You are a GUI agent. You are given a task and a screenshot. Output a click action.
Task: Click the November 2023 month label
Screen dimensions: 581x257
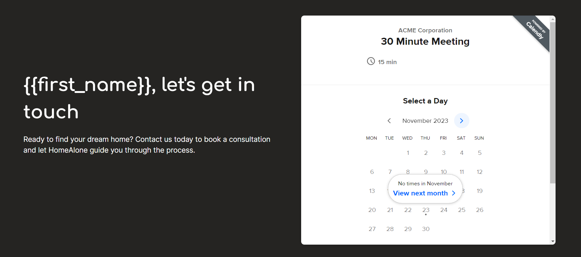tap(425, 121)
